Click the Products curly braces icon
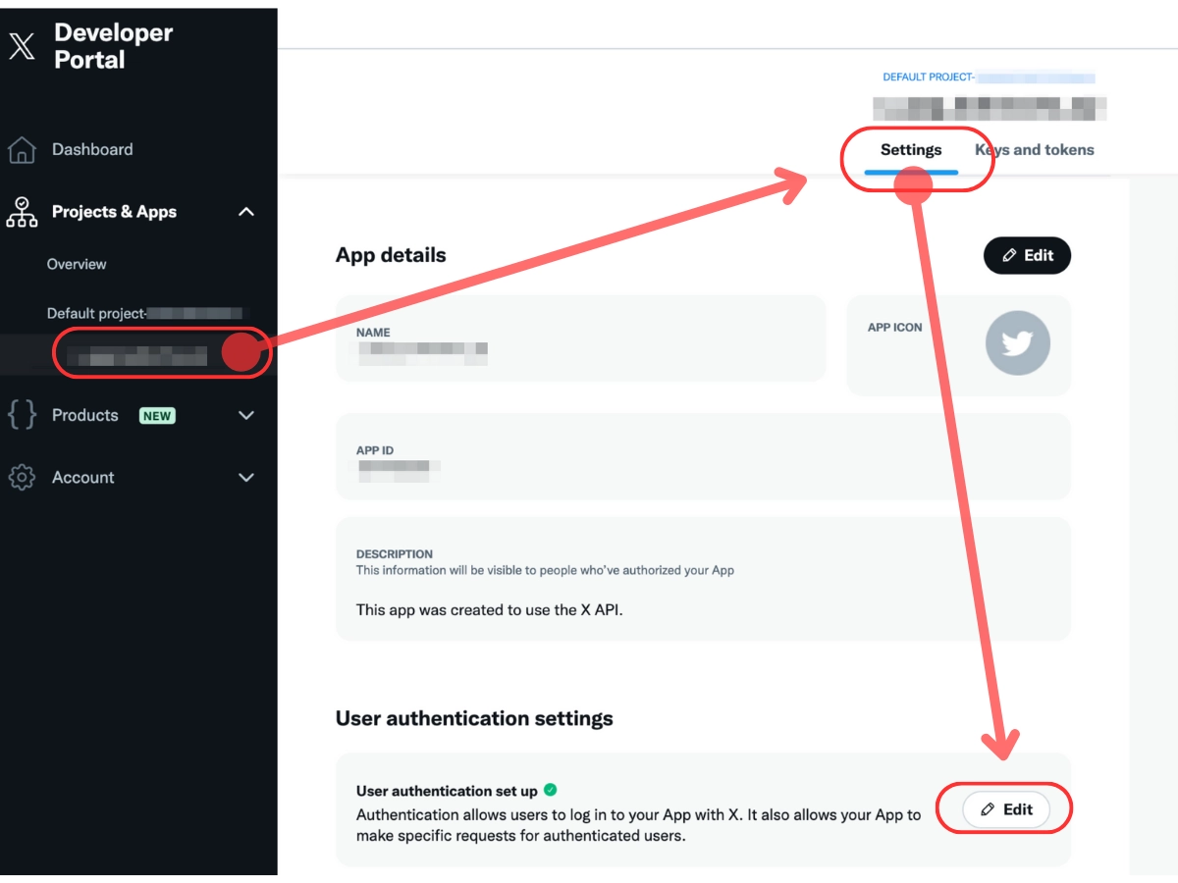This screenshot has height=883, width=1178. tap(22, 415)
